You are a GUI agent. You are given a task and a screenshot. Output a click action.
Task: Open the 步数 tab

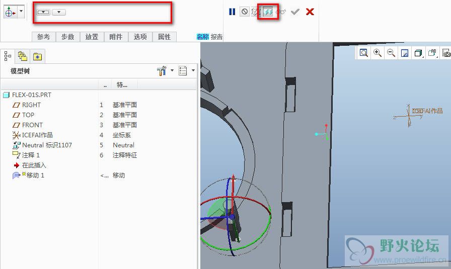(67, 37)
